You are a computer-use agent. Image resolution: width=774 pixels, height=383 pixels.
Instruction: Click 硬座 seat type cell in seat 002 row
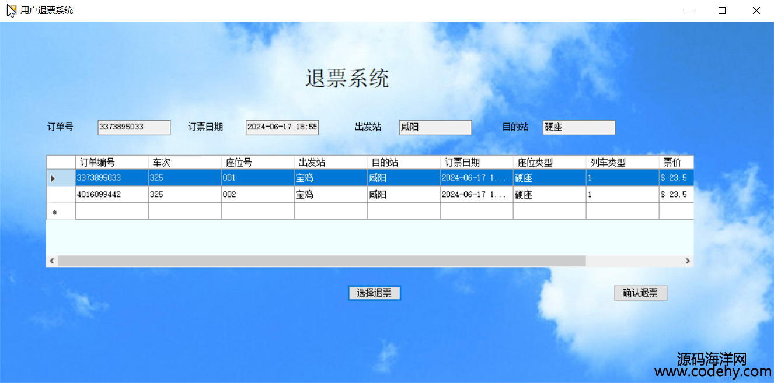[x=550, y=195]
